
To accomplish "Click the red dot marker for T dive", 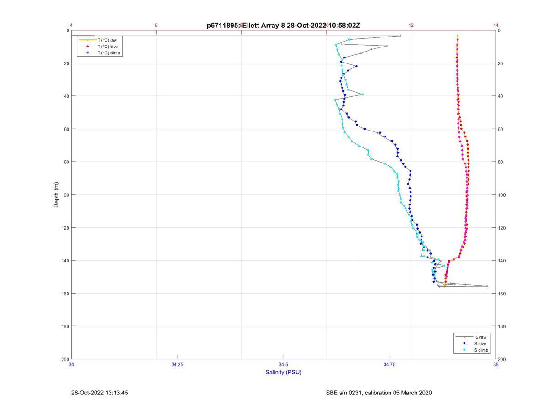I will (87, 47).
